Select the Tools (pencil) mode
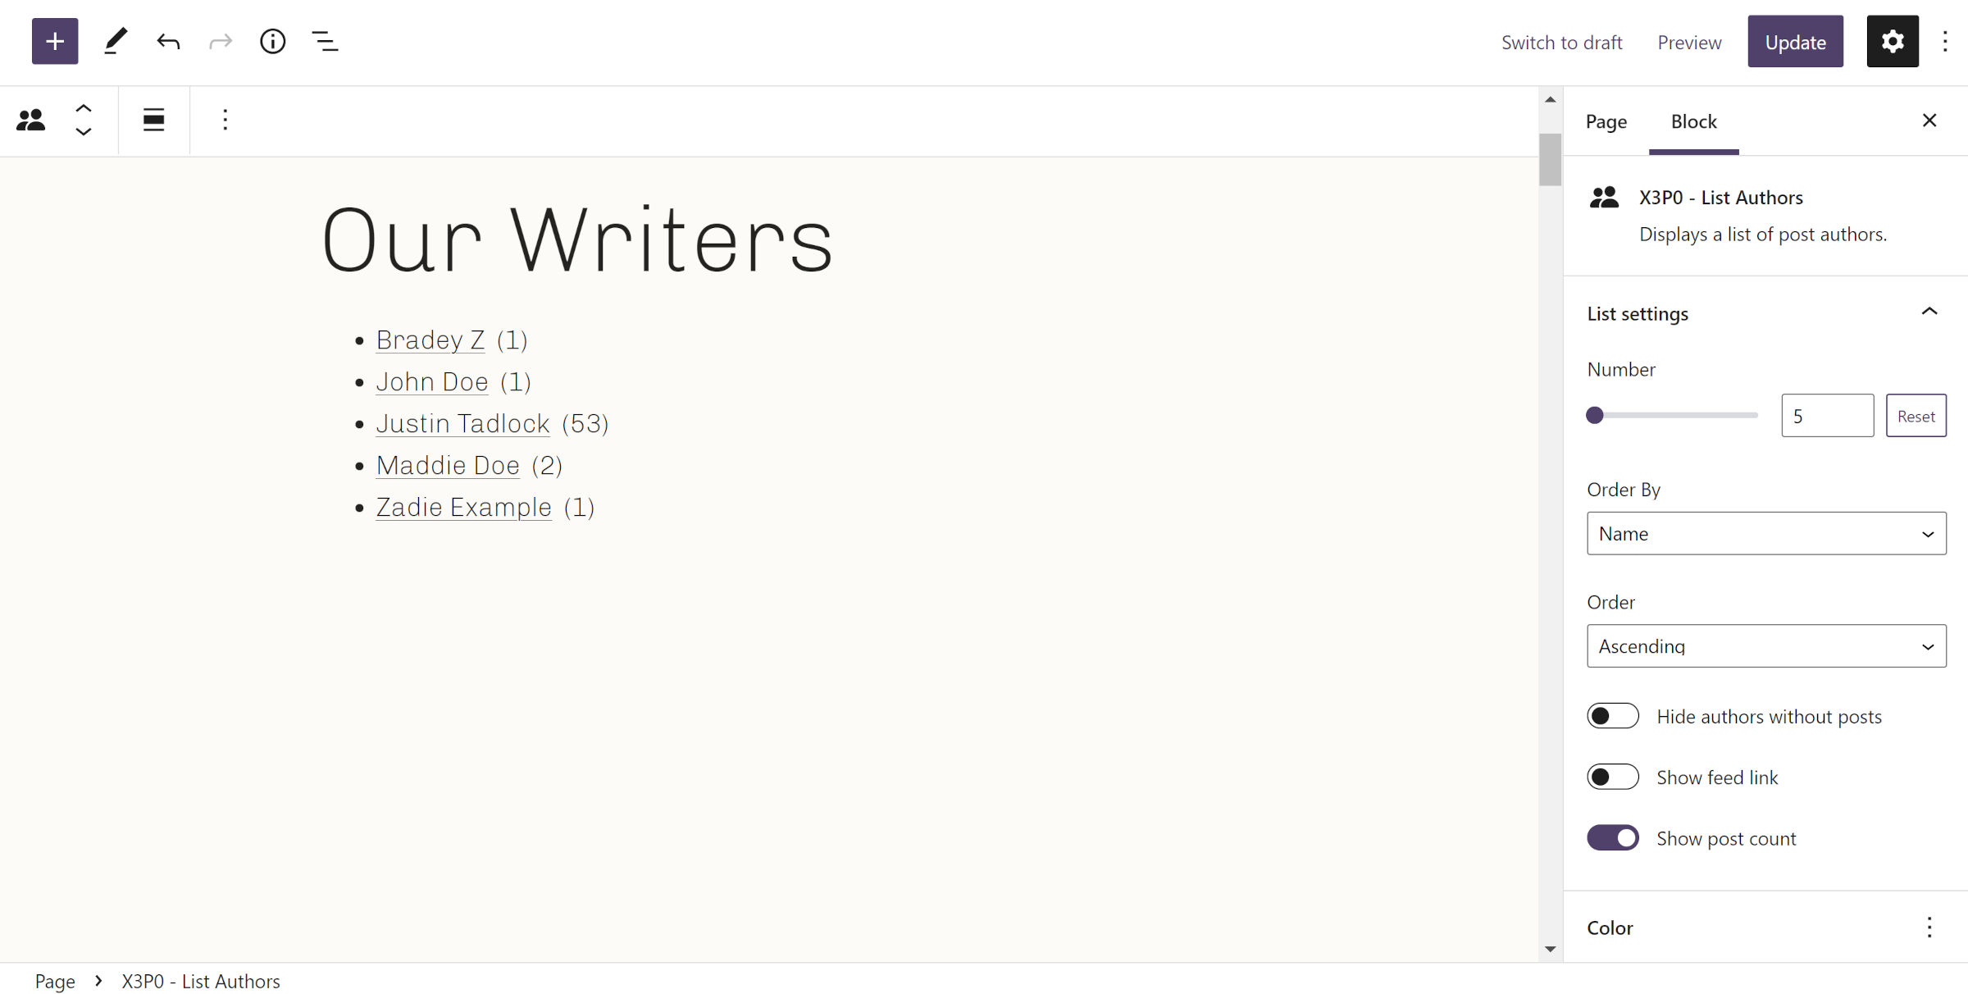The height and width of the screenshot is (994, 1968). click(115, 41)
